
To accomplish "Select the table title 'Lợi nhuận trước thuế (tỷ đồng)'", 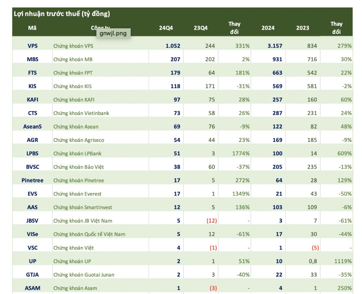I will pos(62,14).
